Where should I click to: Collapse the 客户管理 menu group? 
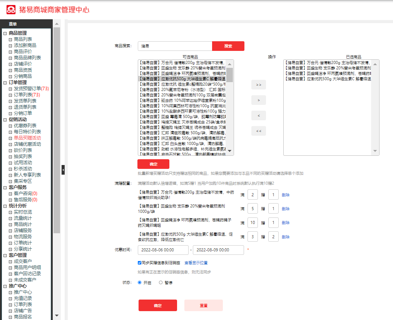click(5, 256)
